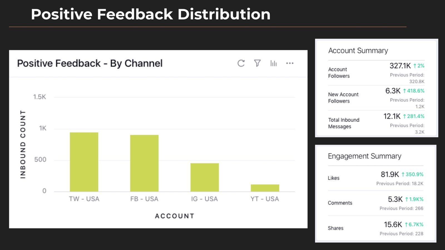Click the '418.6%' increase indicator

coord(414,91)
